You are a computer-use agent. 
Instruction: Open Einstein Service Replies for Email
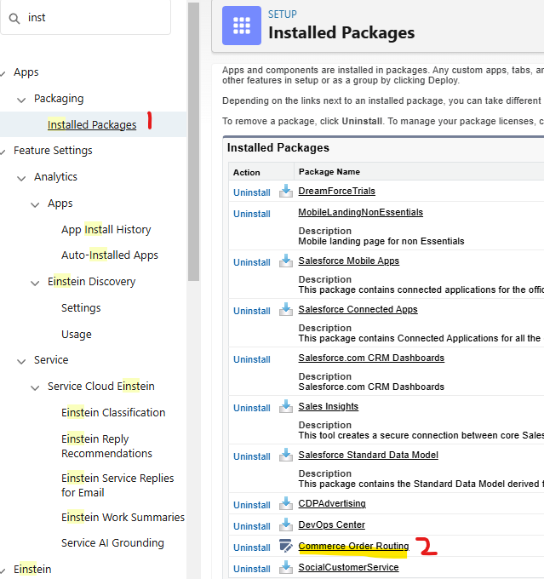click(117, 485)
